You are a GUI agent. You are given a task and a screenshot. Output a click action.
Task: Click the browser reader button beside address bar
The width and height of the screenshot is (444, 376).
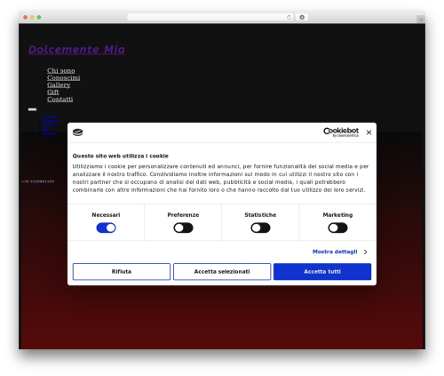tap(302, 17)
